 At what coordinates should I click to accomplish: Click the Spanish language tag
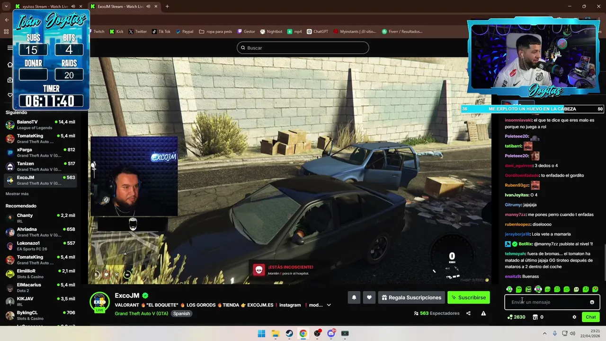(181, 314)
